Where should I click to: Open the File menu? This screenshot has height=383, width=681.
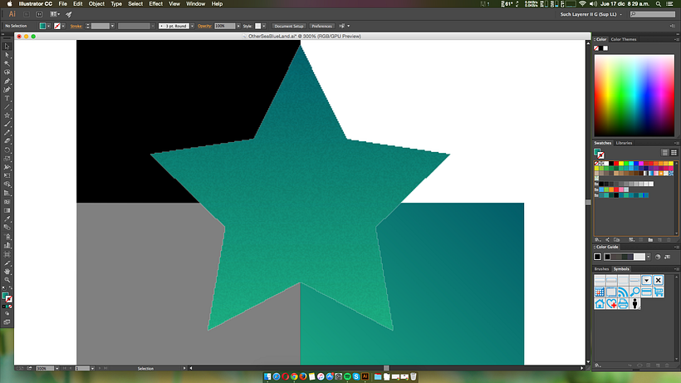pos(63,4)
